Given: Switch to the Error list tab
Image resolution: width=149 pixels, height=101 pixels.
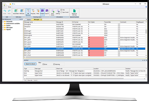Looking at the screenshot, I should tap(30, 80).
